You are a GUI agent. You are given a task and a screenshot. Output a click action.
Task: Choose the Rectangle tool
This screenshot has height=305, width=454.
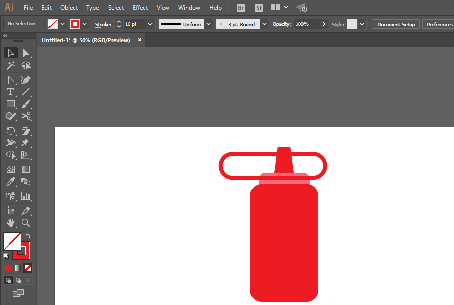pyautogui.click(x=10, y=104)
